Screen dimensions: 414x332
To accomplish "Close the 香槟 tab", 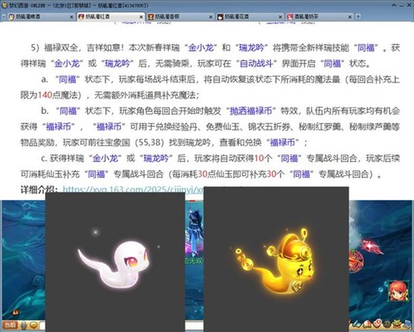I will click(210, 17).
